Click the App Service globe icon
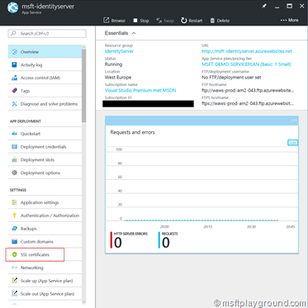The width and height of the screenshot is (308, 308). (12, 7)
